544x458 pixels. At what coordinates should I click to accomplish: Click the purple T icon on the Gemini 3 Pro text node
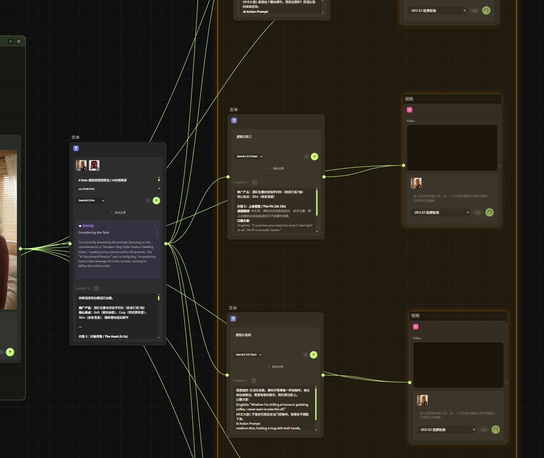pyautogui.click(x=76, y=148)
